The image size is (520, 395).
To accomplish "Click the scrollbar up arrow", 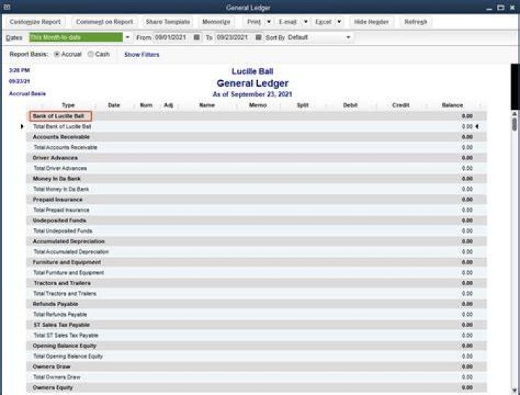I will click(514, 114).
